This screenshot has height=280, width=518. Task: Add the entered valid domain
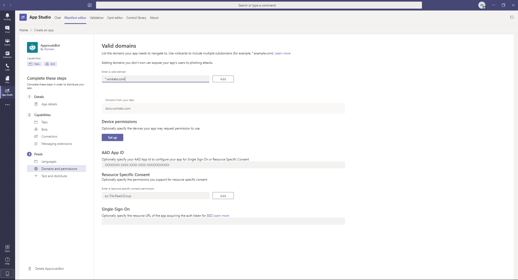tap(223, 79)
